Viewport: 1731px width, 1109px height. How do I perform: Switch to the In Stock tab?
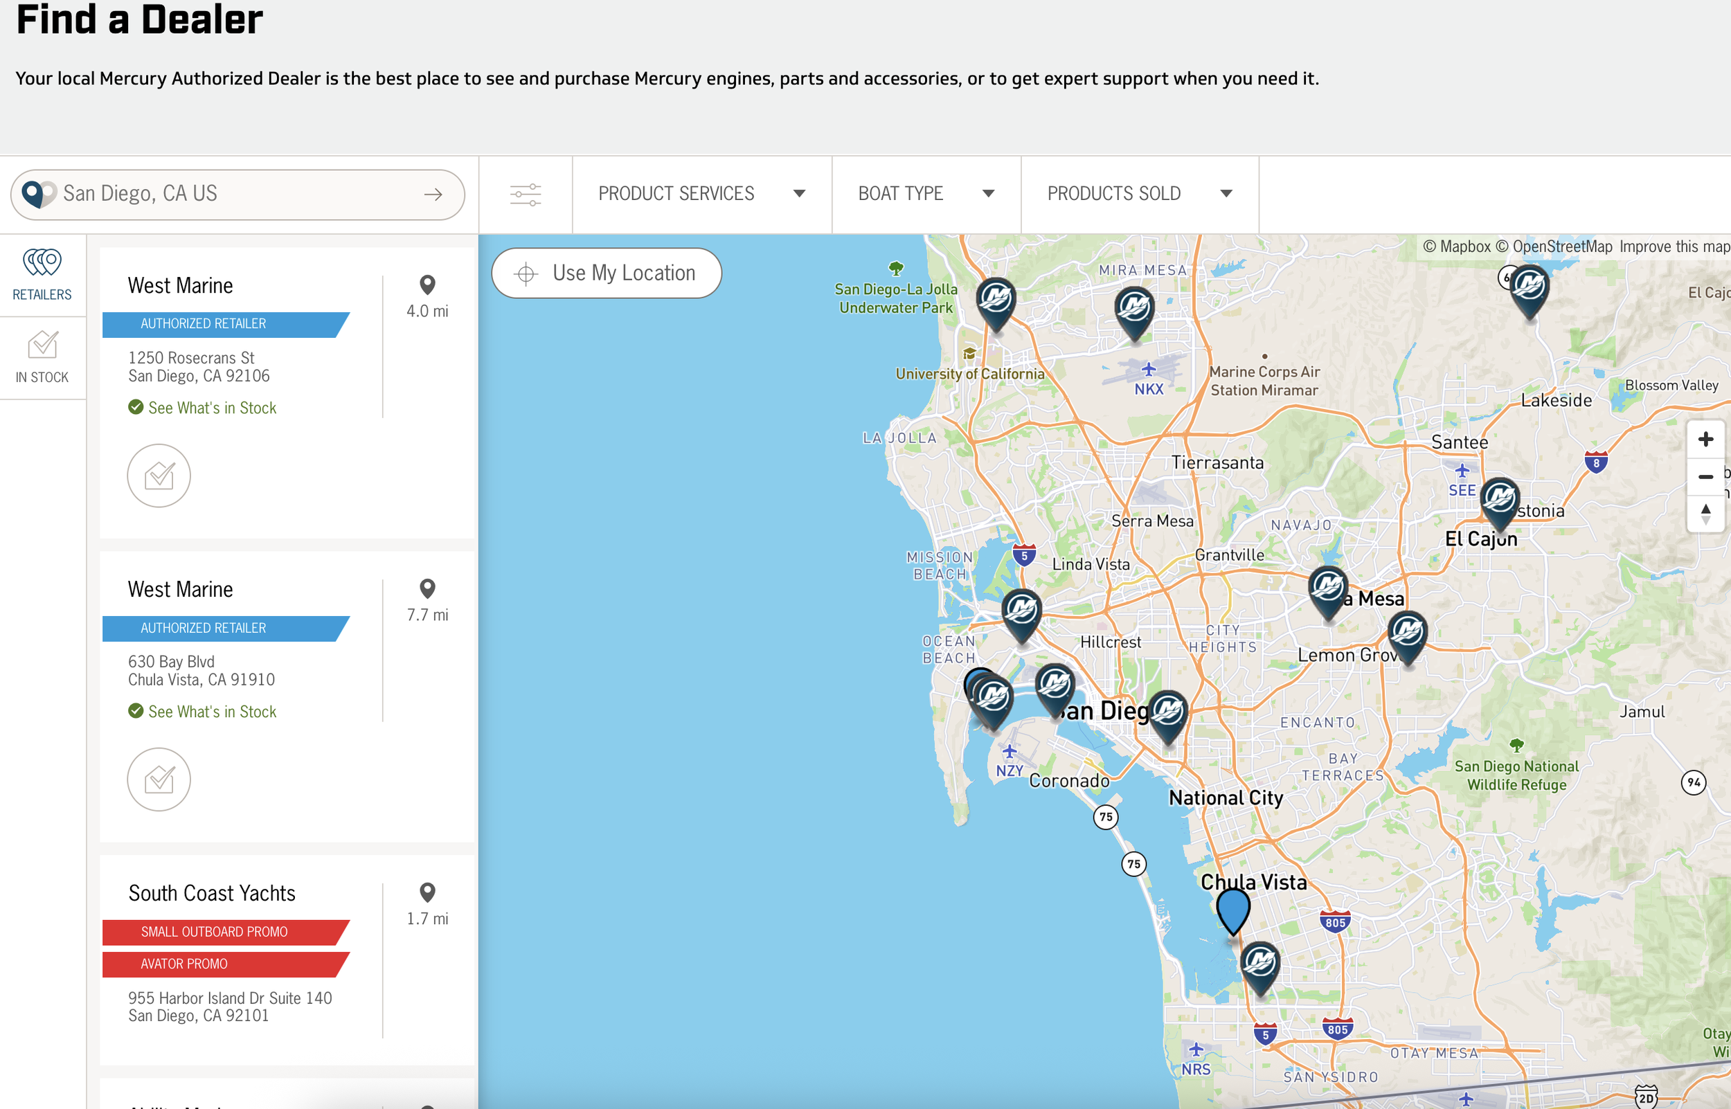point(42,358)
